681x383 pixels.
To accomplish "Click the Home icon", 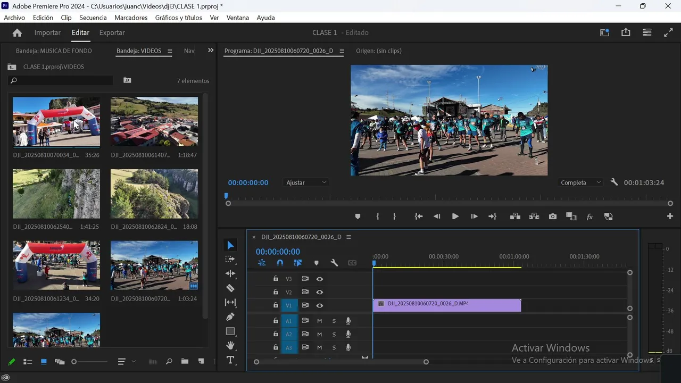I will (x=17, y=32).
